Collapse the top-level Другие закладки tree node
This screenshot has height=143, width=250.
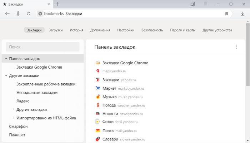[x=6, y=76]
